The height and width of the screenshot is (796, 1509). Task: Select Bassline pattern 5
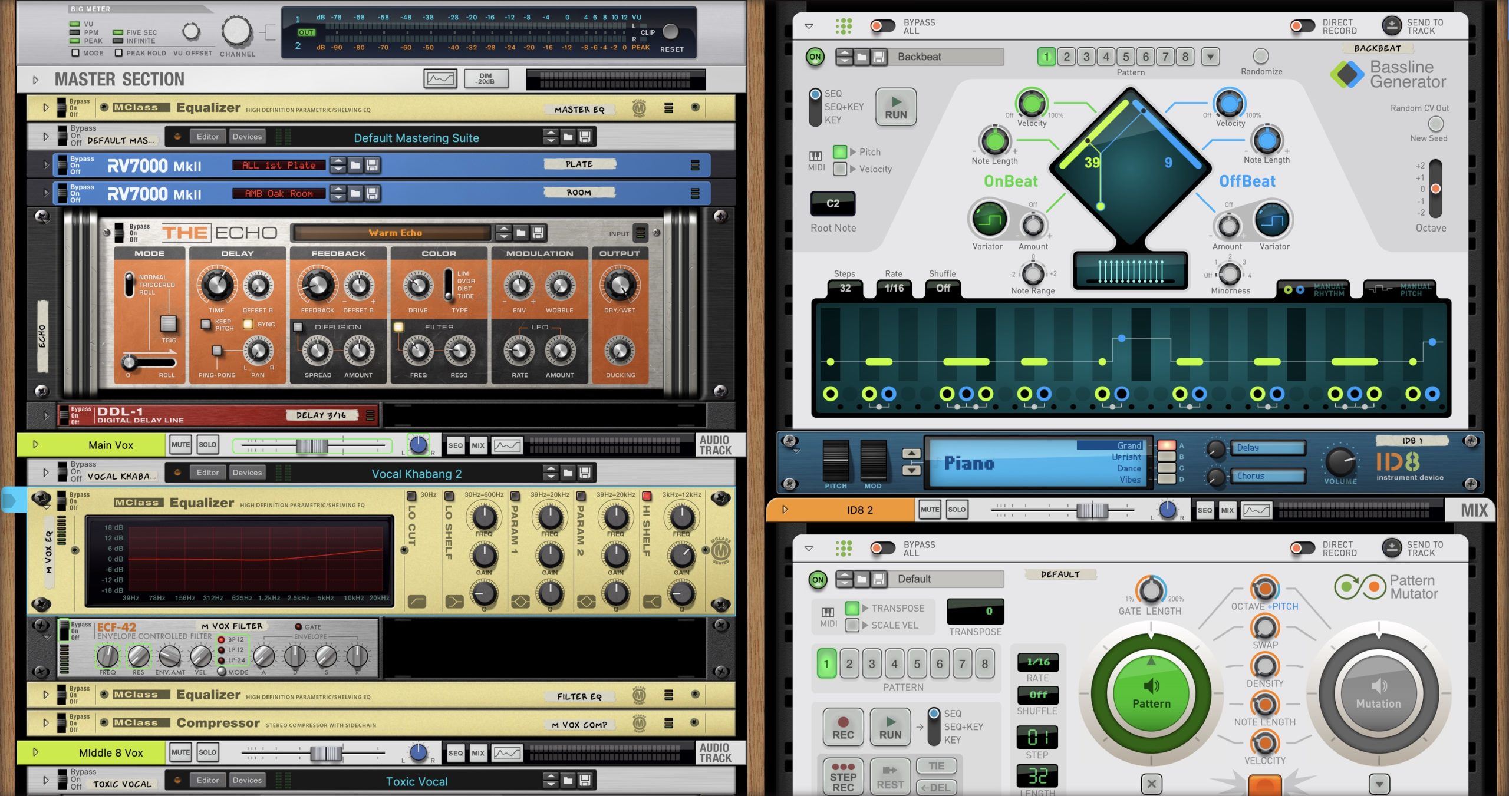(x=1126, y=57)
